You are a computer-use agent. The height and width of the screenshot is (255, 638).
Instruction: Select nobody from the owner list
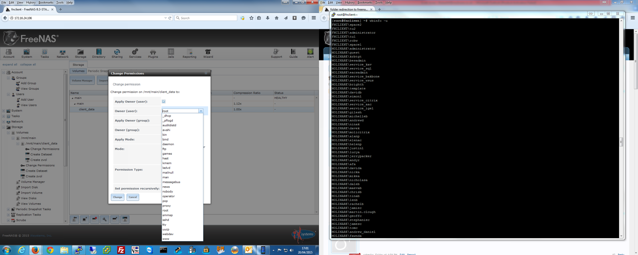pyautogui.click(x=182, y=192)
